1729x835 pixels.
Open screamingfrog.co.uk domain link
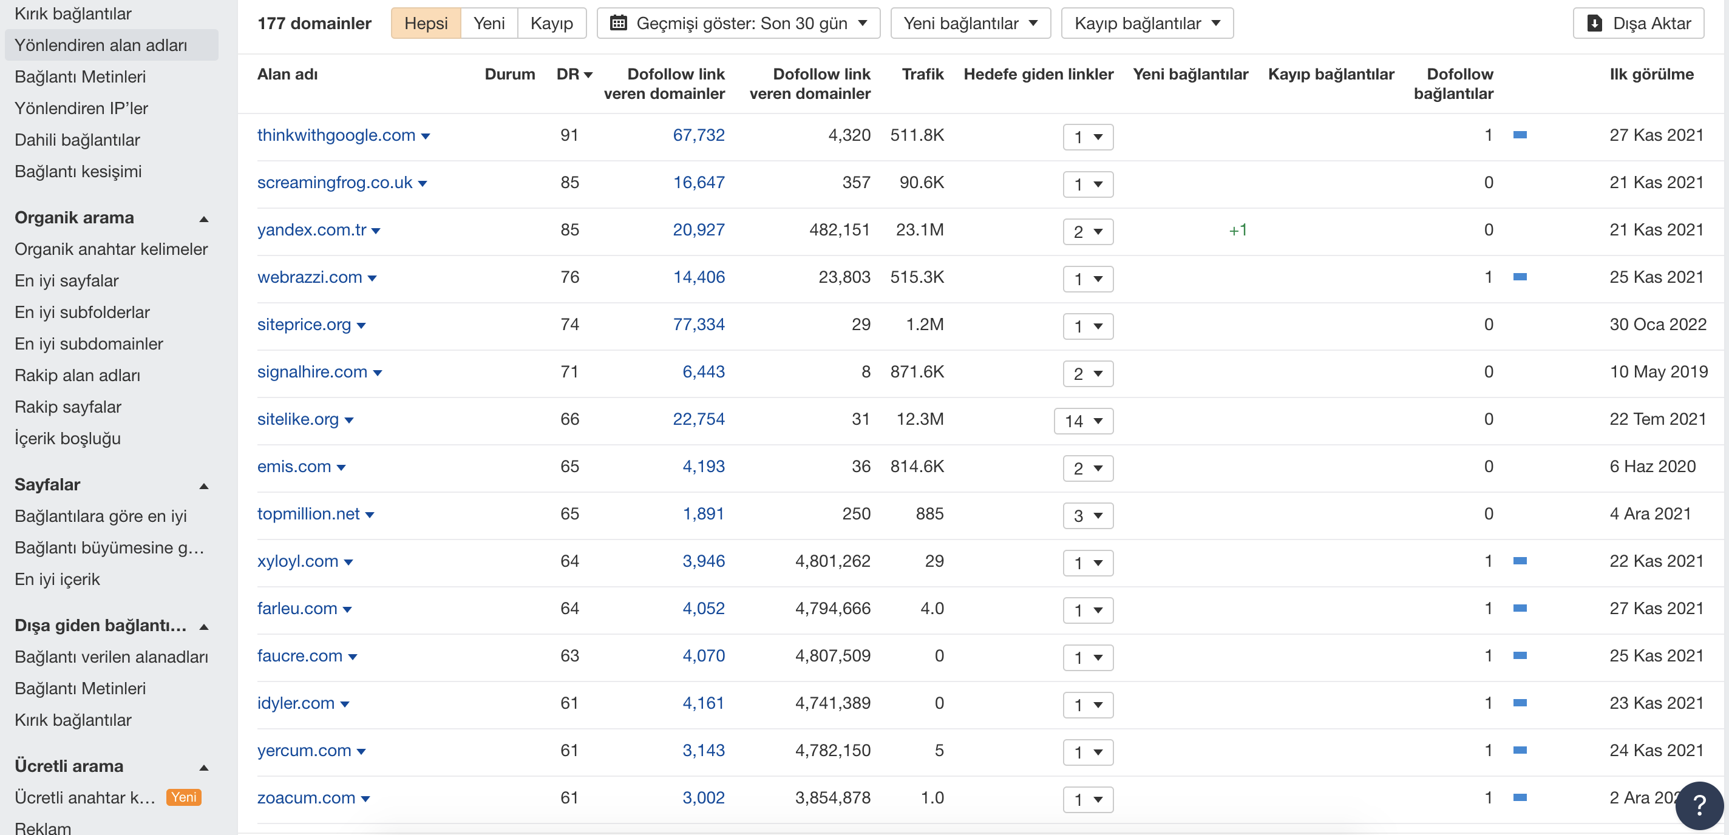click(335, 183)
